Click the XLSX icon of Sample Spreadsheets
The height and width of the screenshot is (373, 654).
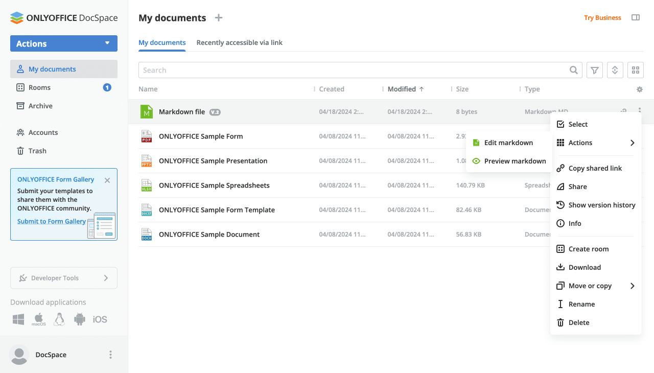pos(147,185)
